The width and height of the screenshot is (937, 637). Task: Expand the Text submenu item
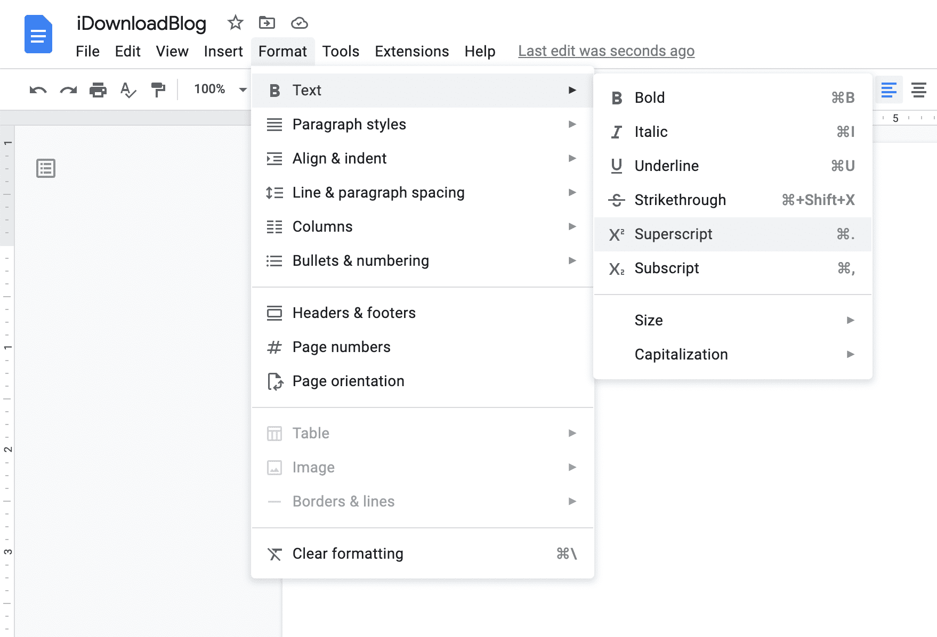pos(423,91)
